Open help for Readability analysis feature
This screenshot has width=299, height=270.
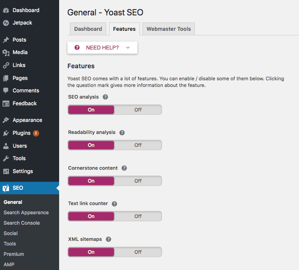(x=122, y=133)
